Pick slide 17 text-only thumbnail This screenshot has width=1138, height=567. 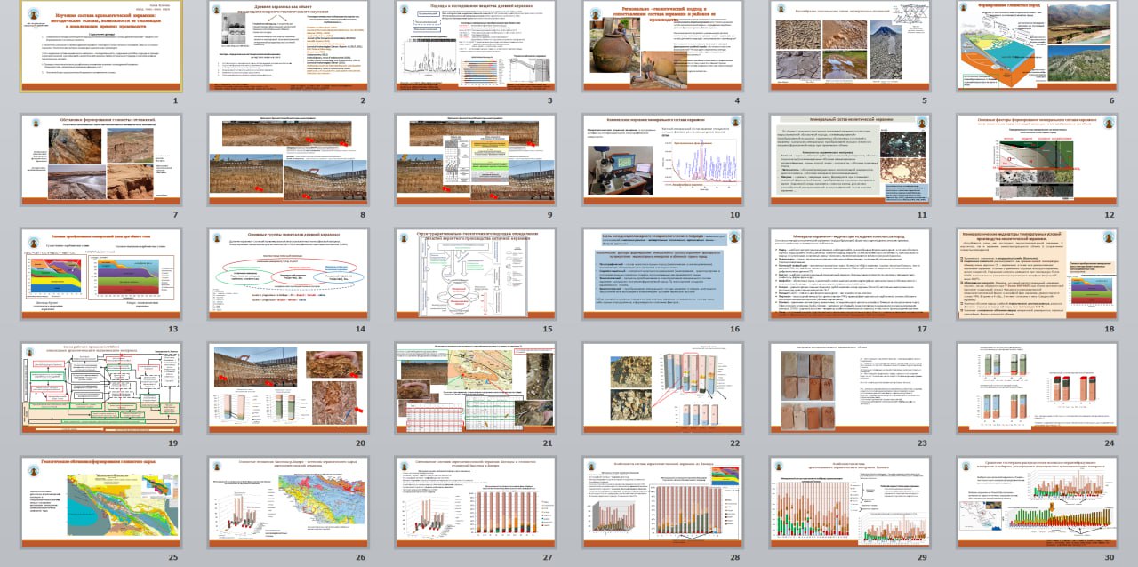pyautogui.click(x=850, y=274)
